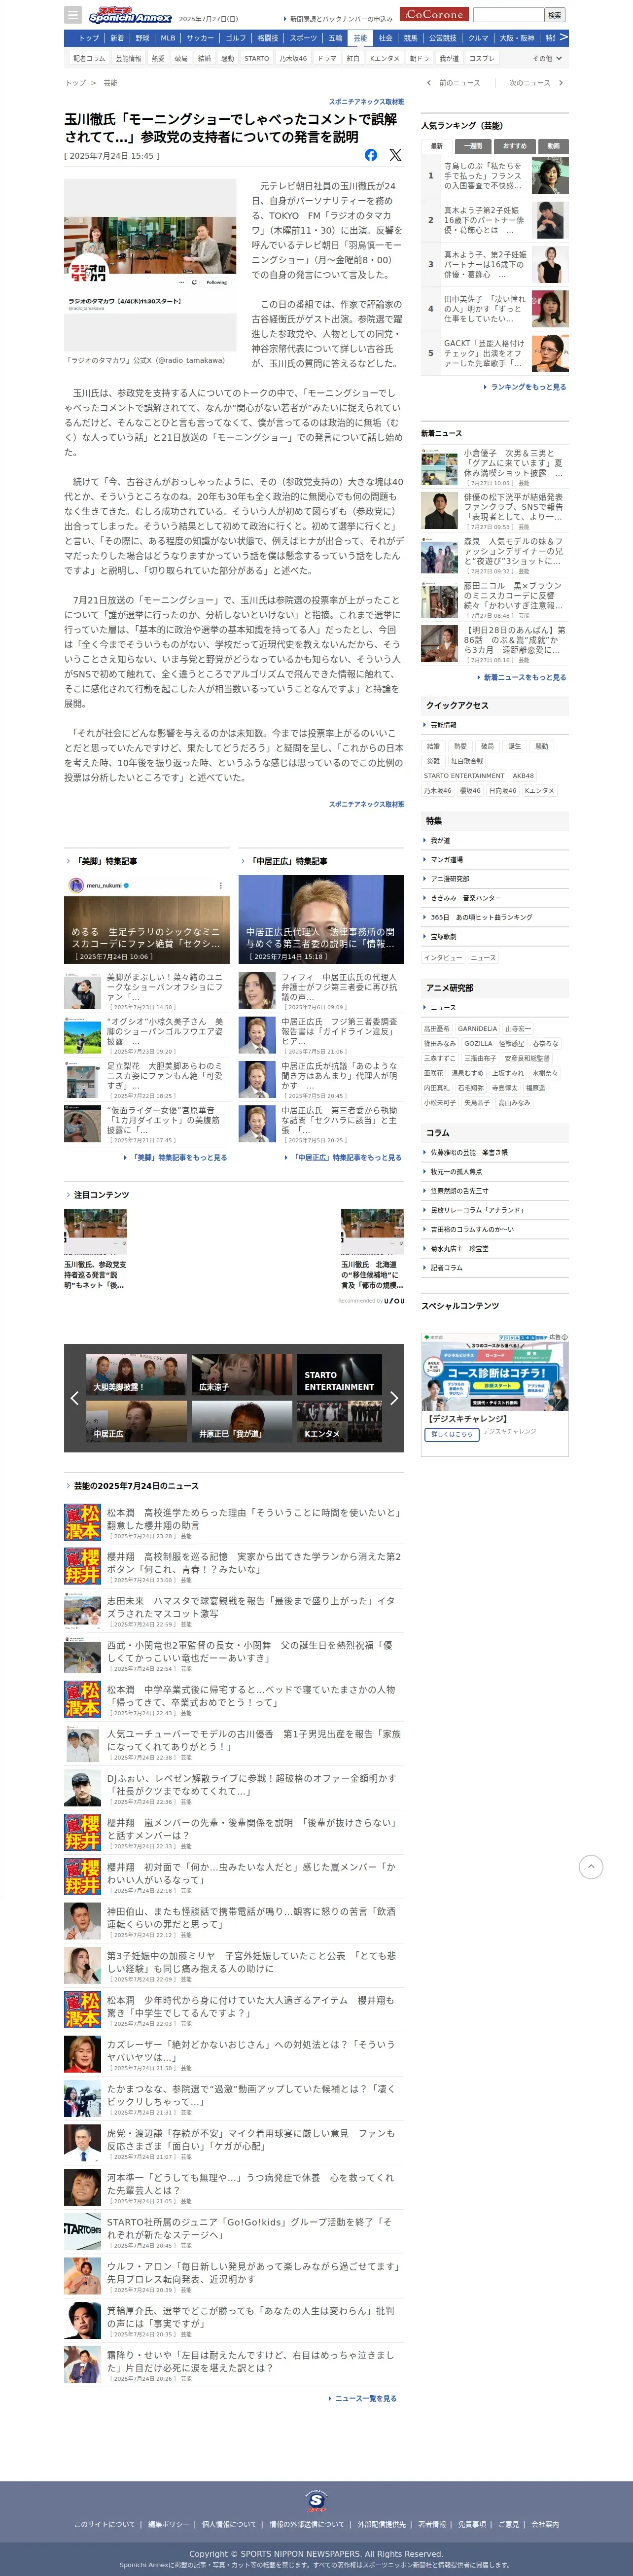Click the 乃木坂46 sub-navigation tag
Image resolution: width=633 pixels, height=2576 pixels.
[293, 59]
